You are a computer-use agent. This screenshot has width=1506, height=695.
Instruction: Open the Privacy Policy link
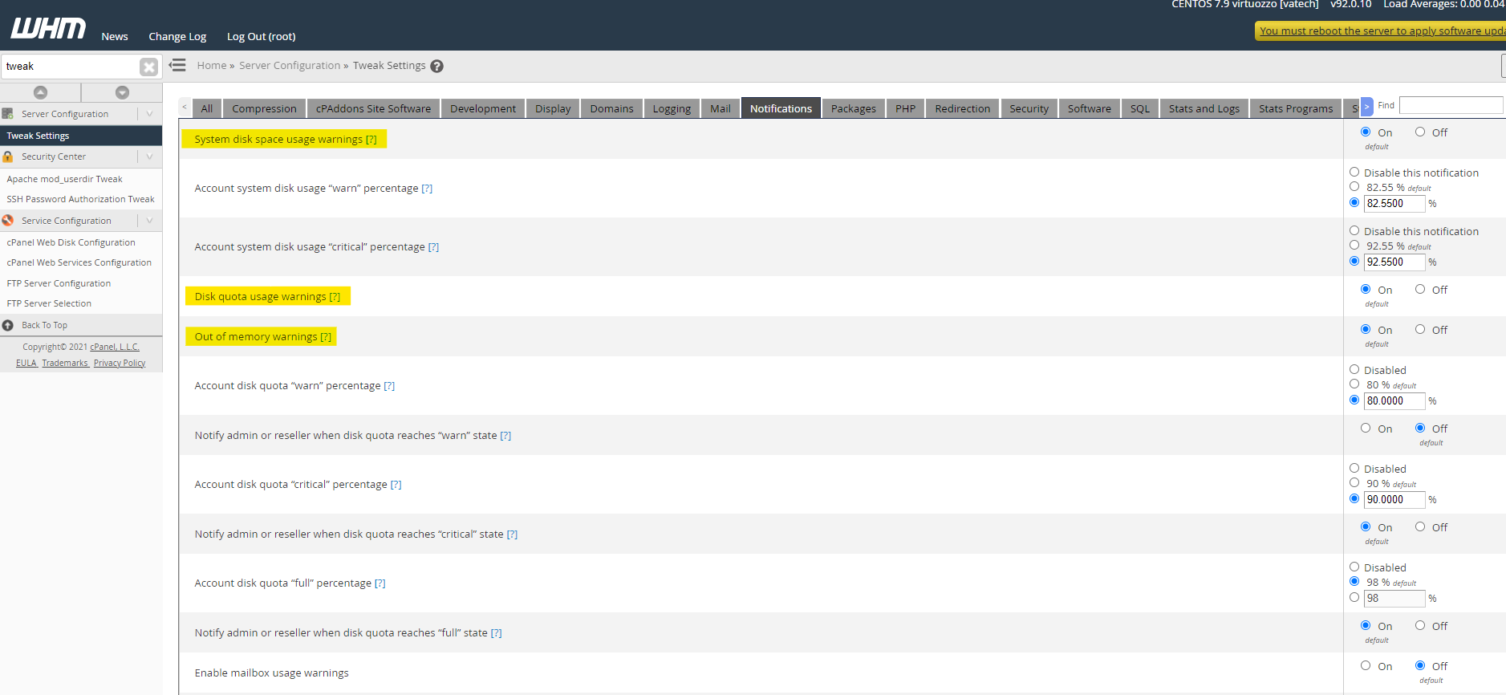point(120,363)
